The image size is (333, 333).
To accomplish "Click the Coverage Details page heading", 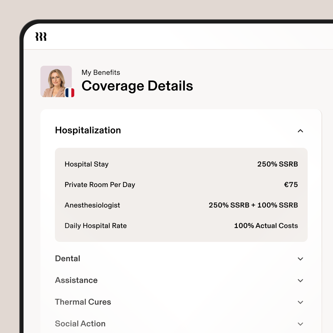I will [137, 86].
